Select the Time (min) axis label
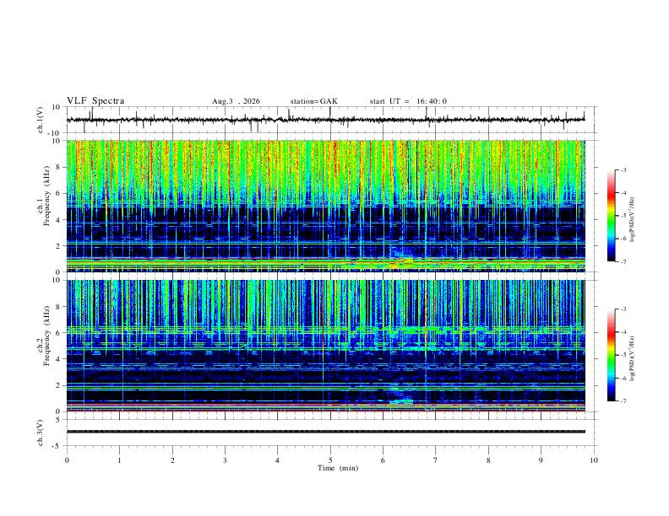The height and width of the screenshot is (516, 669). 338,468
